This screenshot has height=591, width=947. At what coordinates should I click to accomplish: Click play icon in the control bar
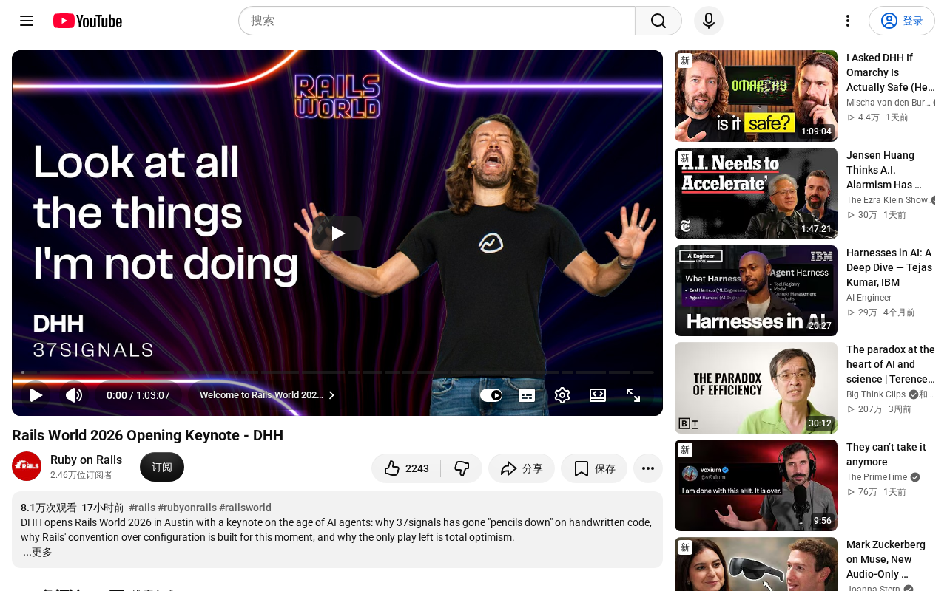36,395
